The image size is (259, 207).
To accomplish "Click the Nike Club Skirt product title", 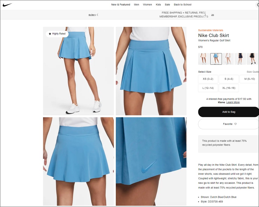I will point(213,35).
